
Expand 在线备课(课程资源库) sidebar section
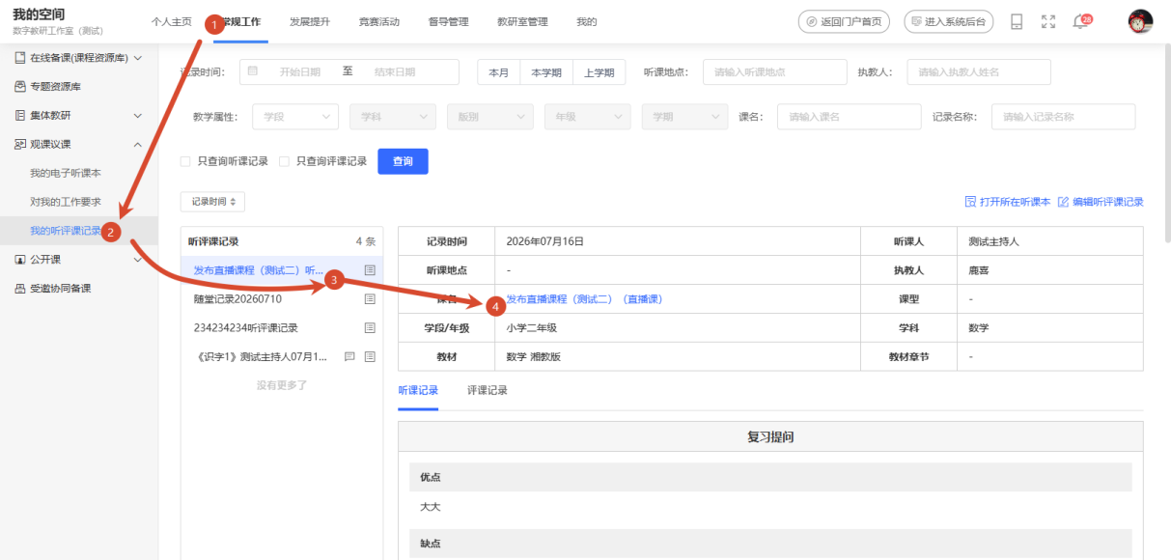[x=137, y=58]
